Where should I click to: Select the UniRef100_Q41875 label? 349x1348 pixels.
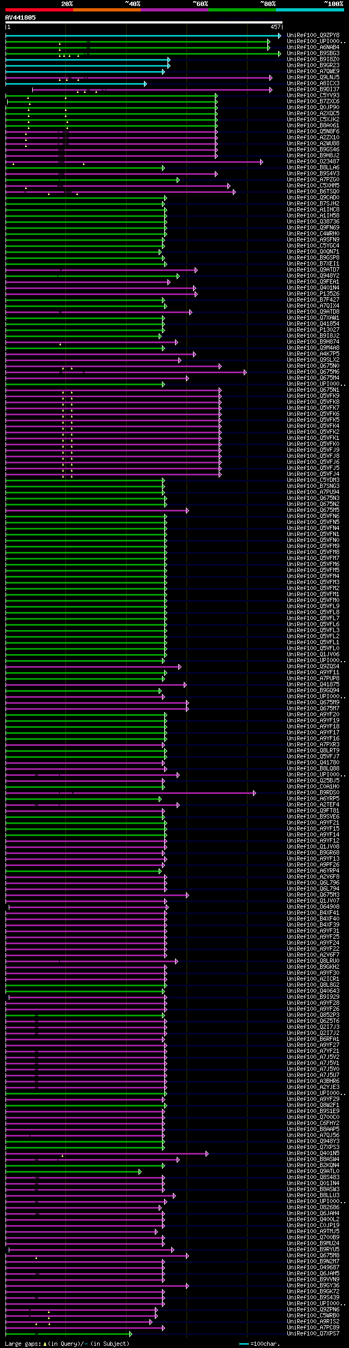click(x=313, y=685)
